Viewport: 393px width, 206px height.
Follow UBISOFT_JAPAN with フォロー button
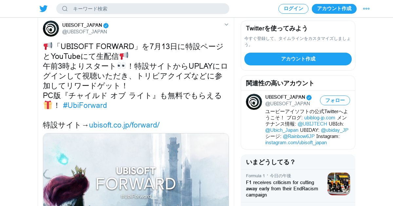pos(335,100)
